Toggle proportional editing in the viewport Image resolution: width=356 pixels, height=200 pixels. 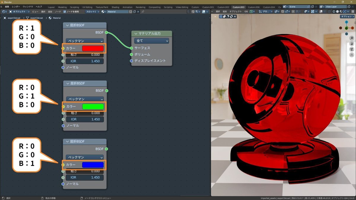pos(293,12)
